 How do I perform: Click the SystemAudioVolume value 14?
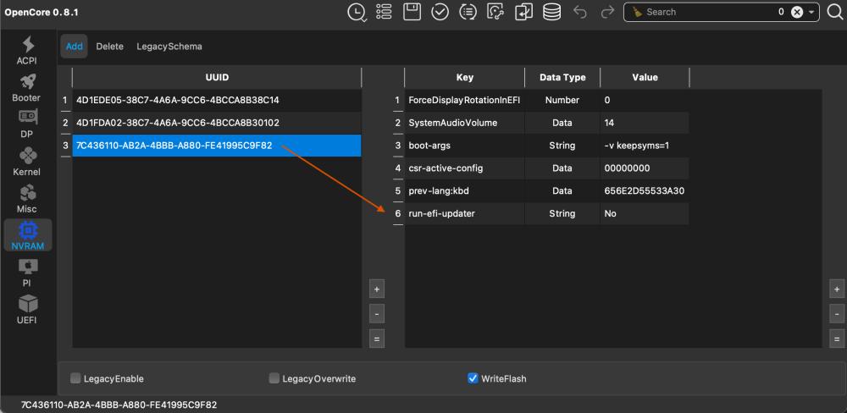pyautogui.click(x=645, y=123)
